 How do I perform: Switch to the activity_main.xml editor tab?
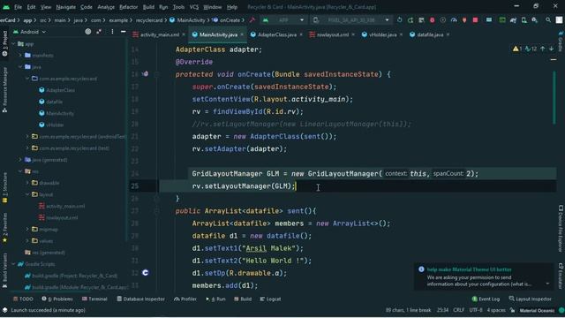click(x=159, y=34)
